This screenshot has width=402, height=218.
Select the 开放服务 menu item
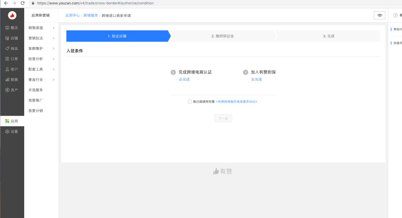point(36,90)
